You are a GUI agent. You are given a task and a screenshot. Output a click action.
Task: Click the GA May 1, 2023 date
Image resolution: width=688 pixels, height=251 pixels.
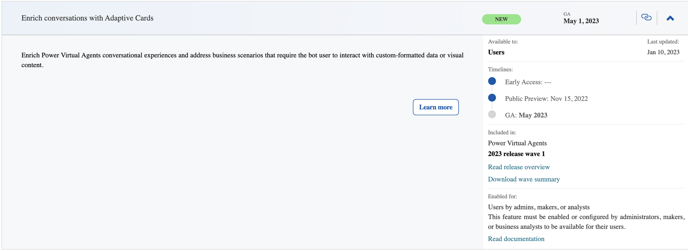(581, 21)
